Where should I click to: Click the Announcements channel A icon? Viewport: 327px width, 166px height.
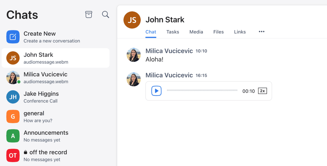13,136
